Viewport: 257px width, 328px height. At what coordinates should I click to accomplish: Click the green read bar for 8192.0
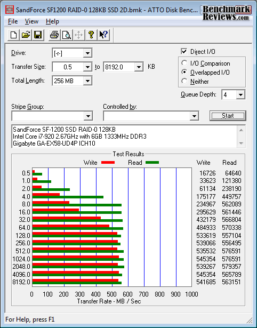77,283
